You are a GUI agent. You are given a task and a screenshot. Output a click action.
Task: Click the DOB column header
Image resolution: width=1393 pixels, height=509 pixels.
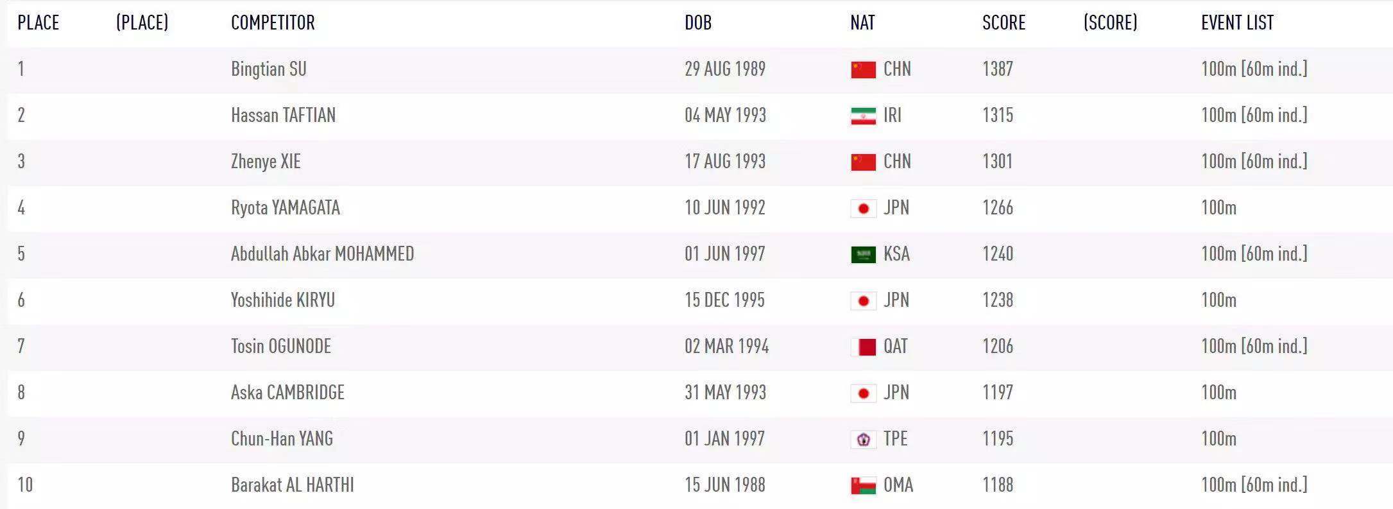[697, 23]
